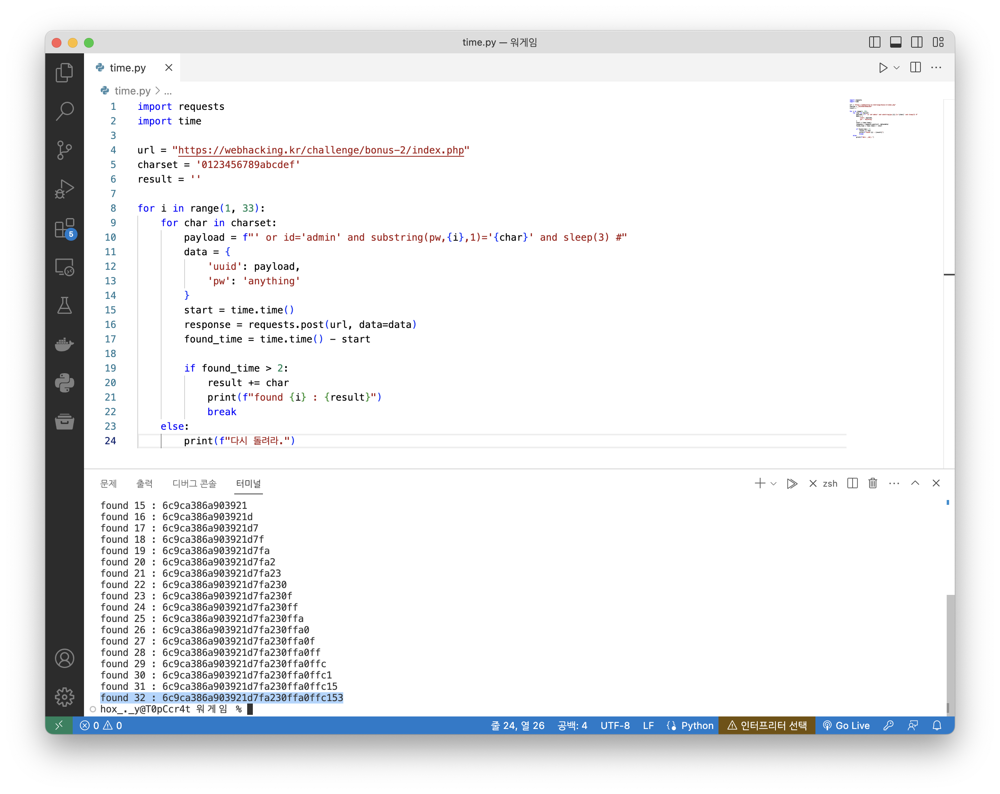Image resolution: width=1000 pixels, height=794 pixels.
Task: Open Run and Debug view
Action: 65,189
